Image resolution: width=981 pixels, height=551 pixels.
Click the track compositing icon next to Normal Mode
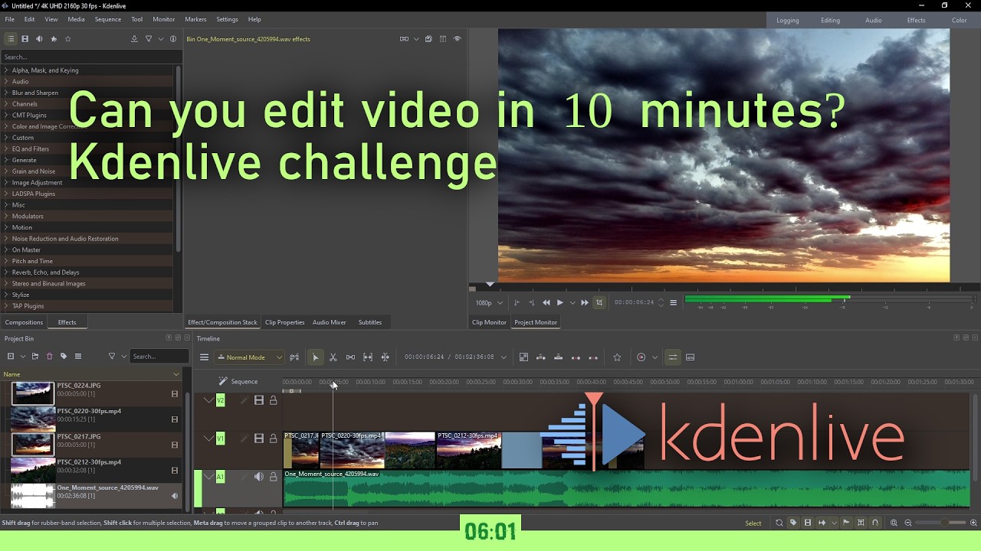click(x=294, y=357)
